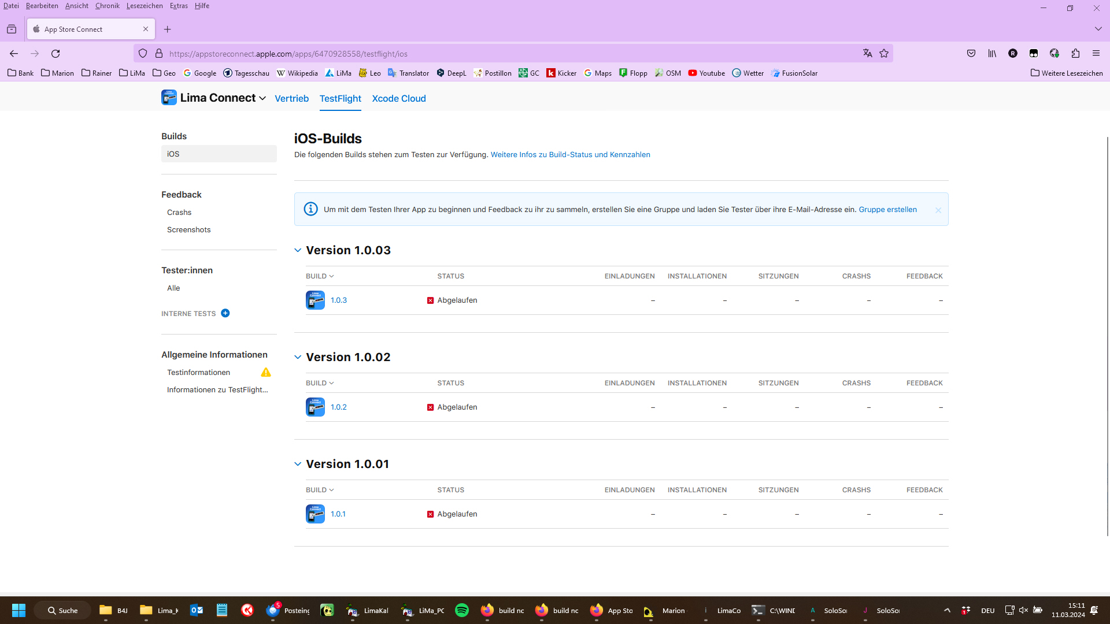The width and height of the screenshot is (1110, 624).
Task: Sort by Build column in Version 1.0.03
Action: tap(320, 276)
